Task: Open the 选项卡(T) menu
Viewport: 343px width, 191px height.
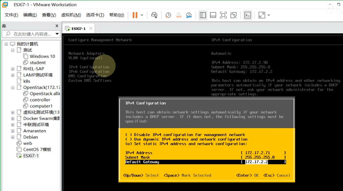Action: (95, 15)
